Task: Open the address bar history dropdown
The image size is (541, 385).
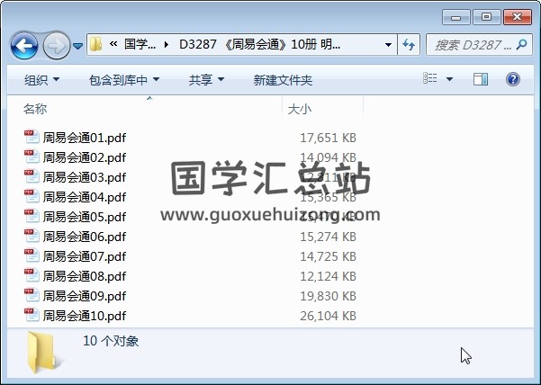Action: (x=388, y=45)
